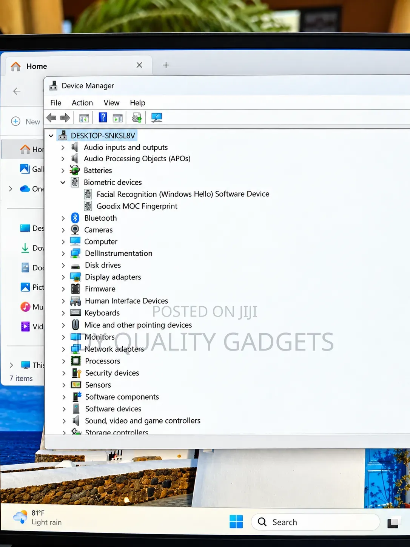410x547 pixels.
Task: Click the Mice and pointing devices icon
Action: 76,325
